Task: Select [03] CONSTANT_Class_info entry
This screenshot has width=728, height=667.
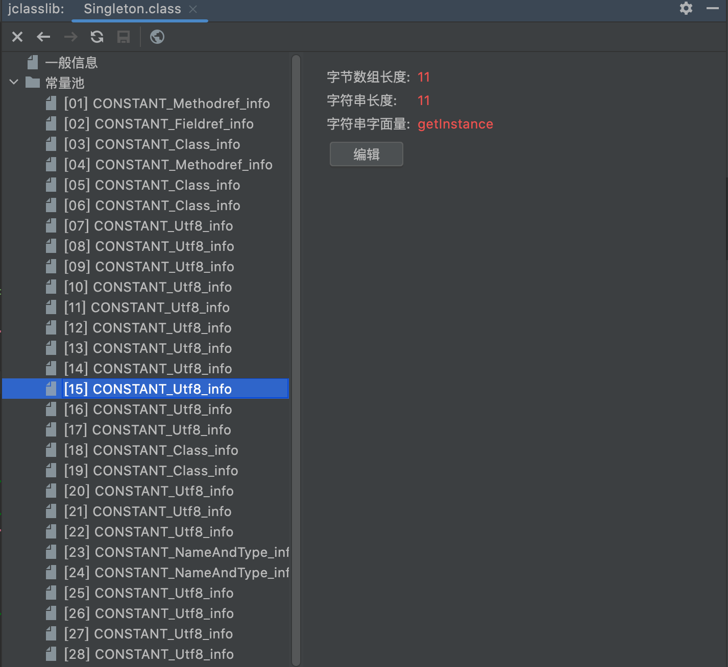Action: 152,144
